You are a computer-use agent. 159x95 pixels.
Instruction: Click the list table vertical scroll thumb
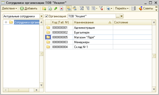tap(154, 56)
